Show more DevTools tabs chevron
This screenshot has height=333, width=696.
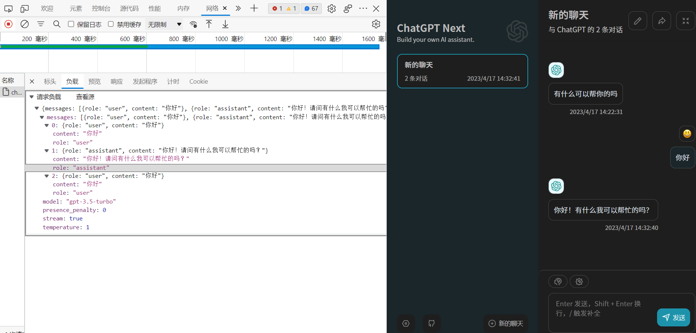[238, 8]
